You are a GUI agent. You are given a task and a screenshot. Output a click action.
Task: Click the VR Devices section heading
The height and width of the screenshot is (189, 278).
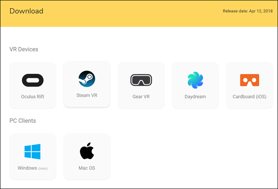[x=24, y=49]
